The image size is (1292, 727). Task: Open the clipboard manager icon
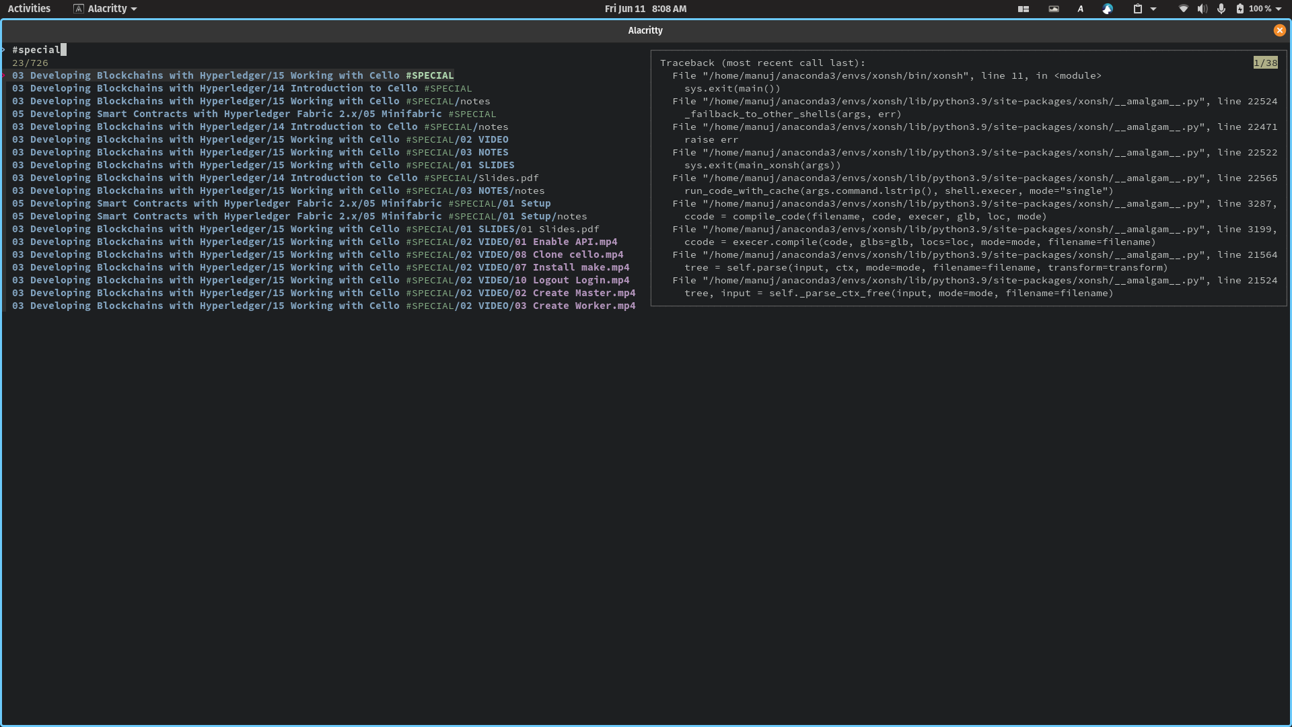point(1138,9)
